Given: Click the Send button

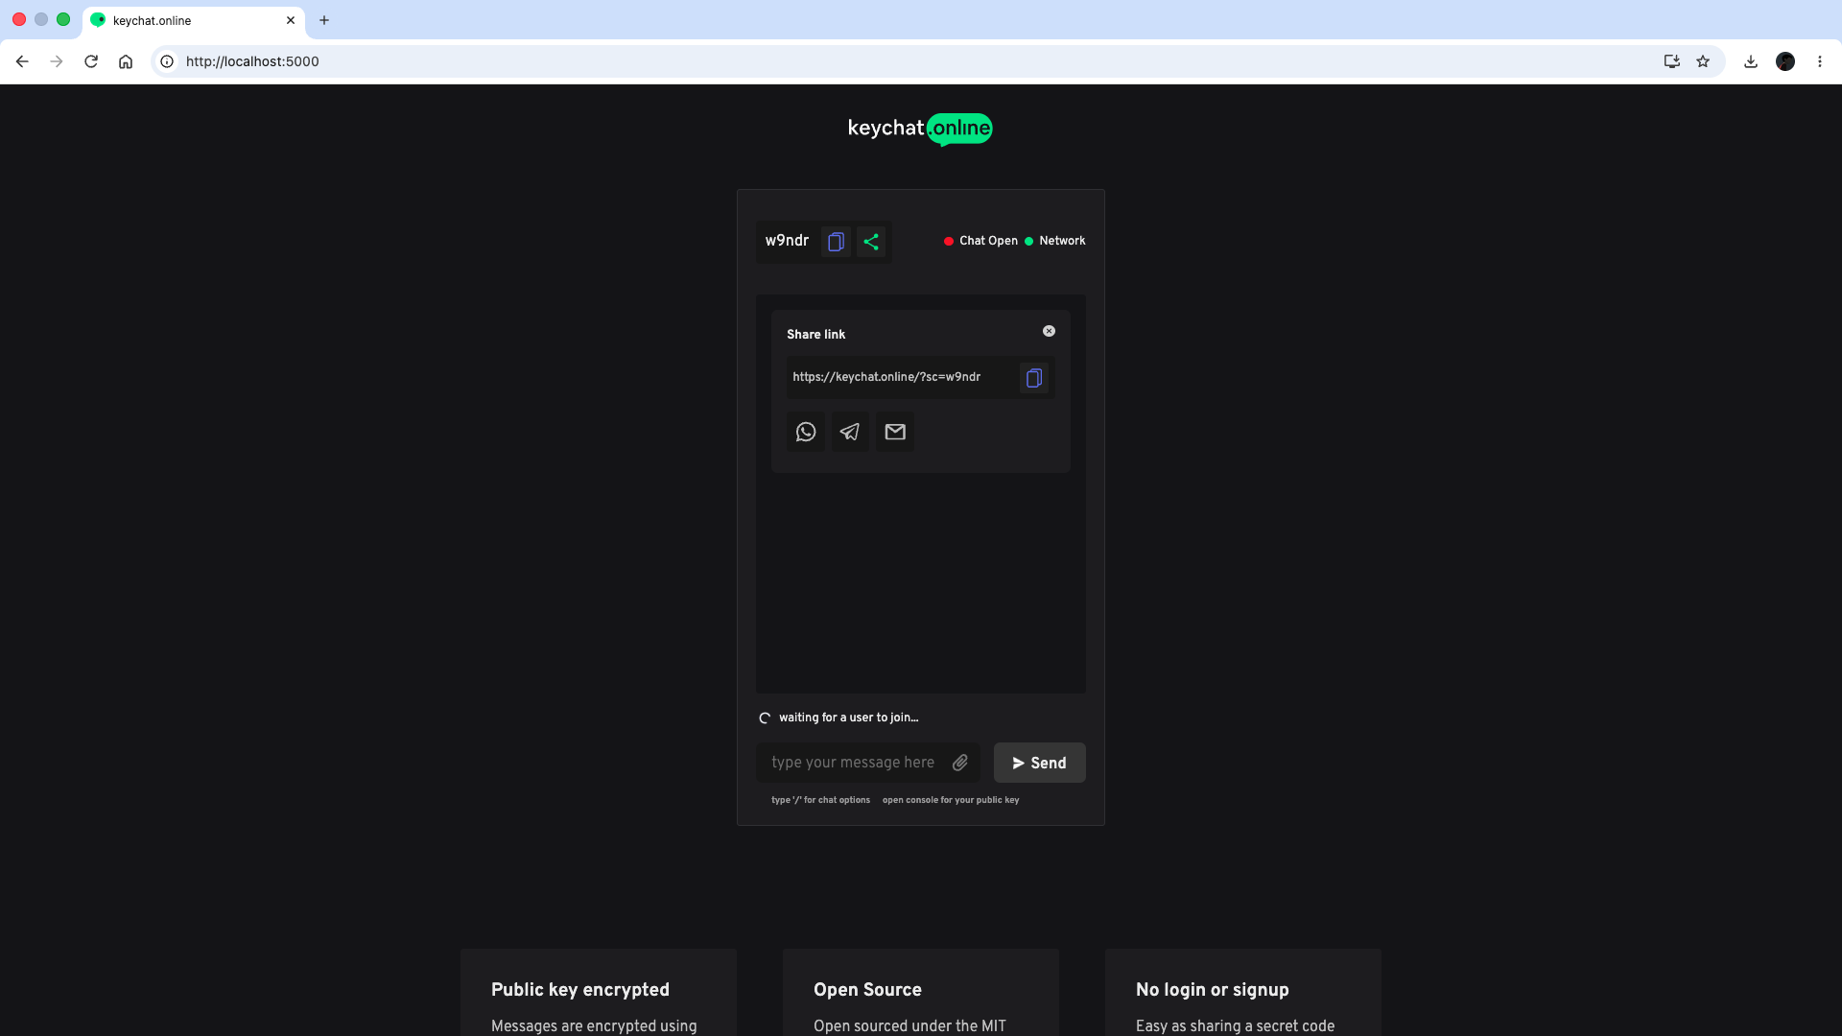Looking at the screenshot, I should coord(1040,763).
